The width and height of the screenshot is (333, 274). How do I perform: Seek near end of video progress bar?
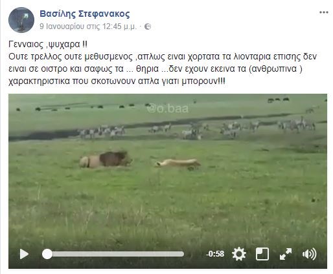[x=179, y=254]
